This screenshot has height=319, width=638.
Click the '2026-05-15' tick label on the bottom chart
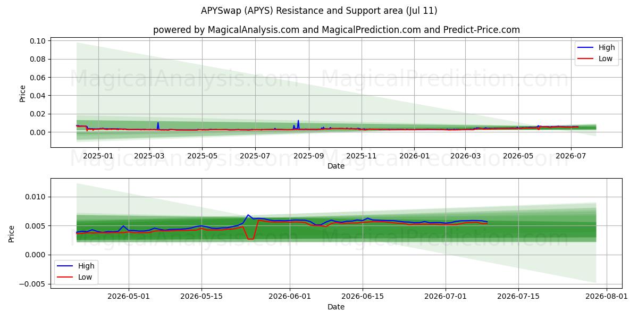coord(202,297)
